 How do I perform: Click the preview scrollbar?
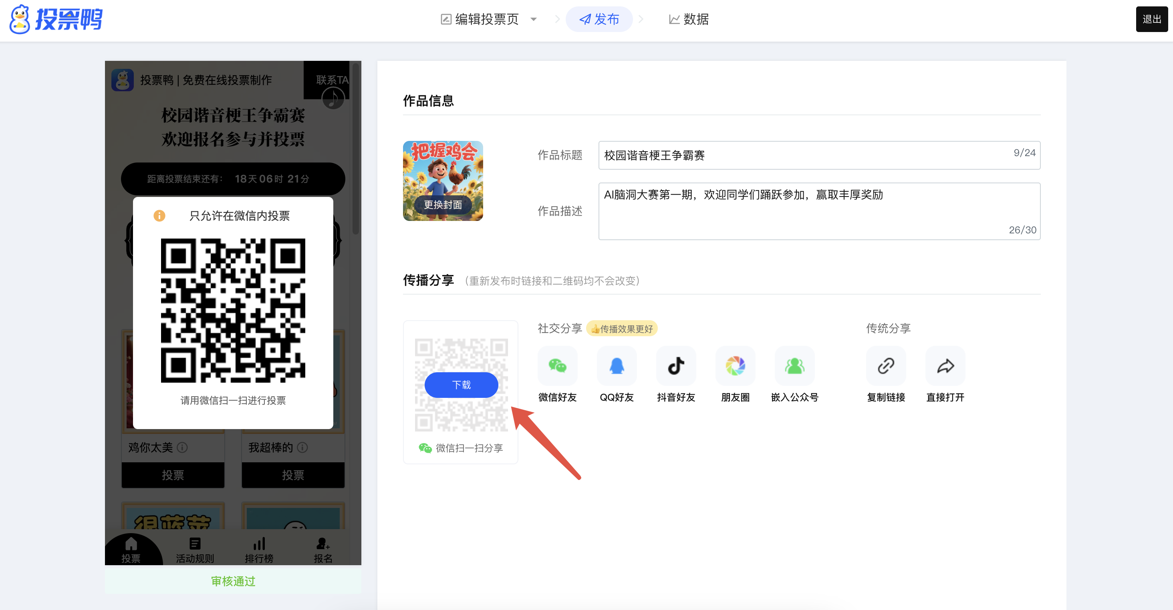coord(356,149)
